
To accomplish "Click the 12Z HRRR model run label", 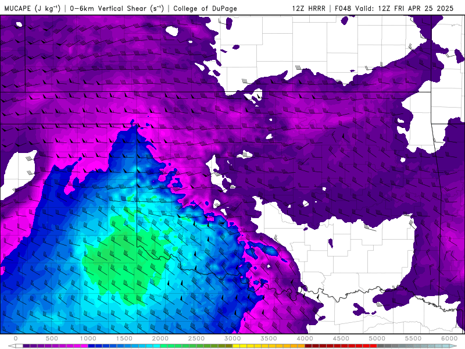I will [x=309, y=8].
